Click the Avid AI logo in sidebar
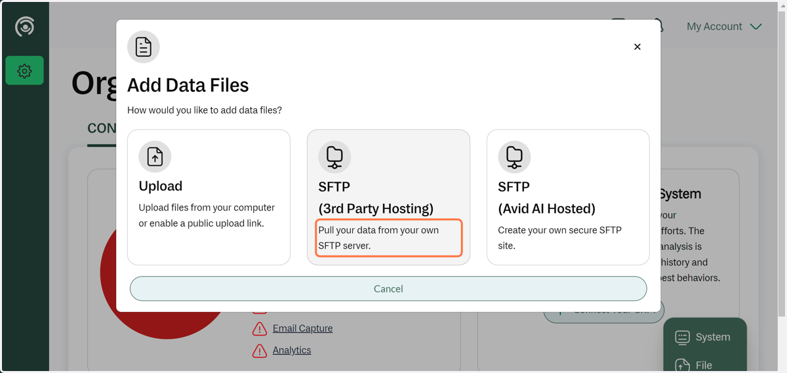Screen dimensions: 787x373 (x=25, y=27)
